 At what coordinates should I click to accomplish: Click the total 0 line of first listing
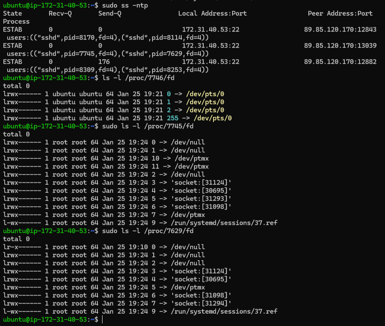pyautogui.click(x=16, y=86)
